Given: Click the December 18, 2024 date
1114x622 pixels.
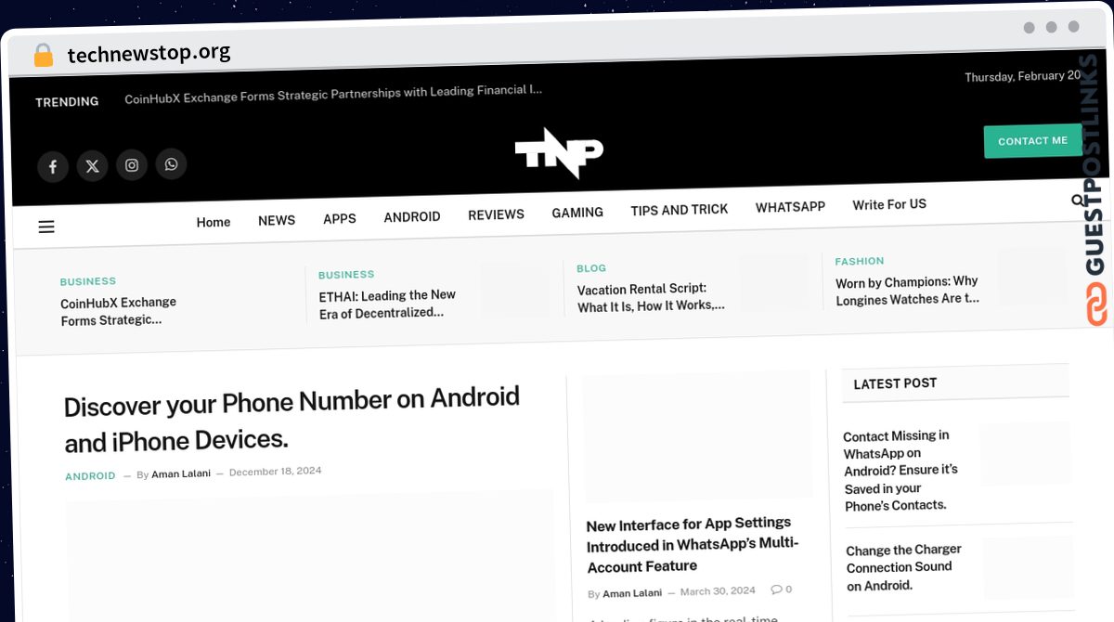Looking at the screenshot, I should [276, 472].
